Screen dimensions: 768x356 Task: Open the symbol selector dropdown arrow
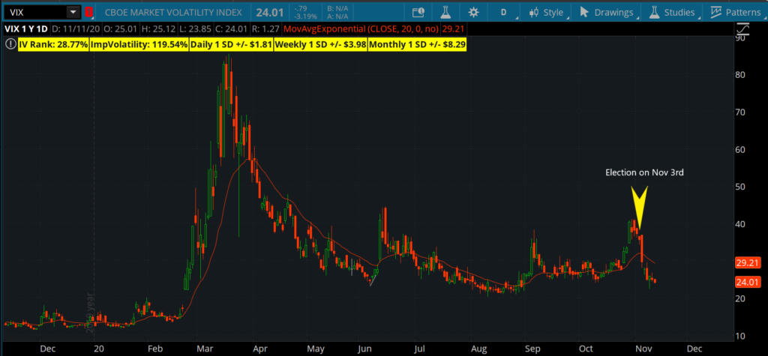pos(73,12)
